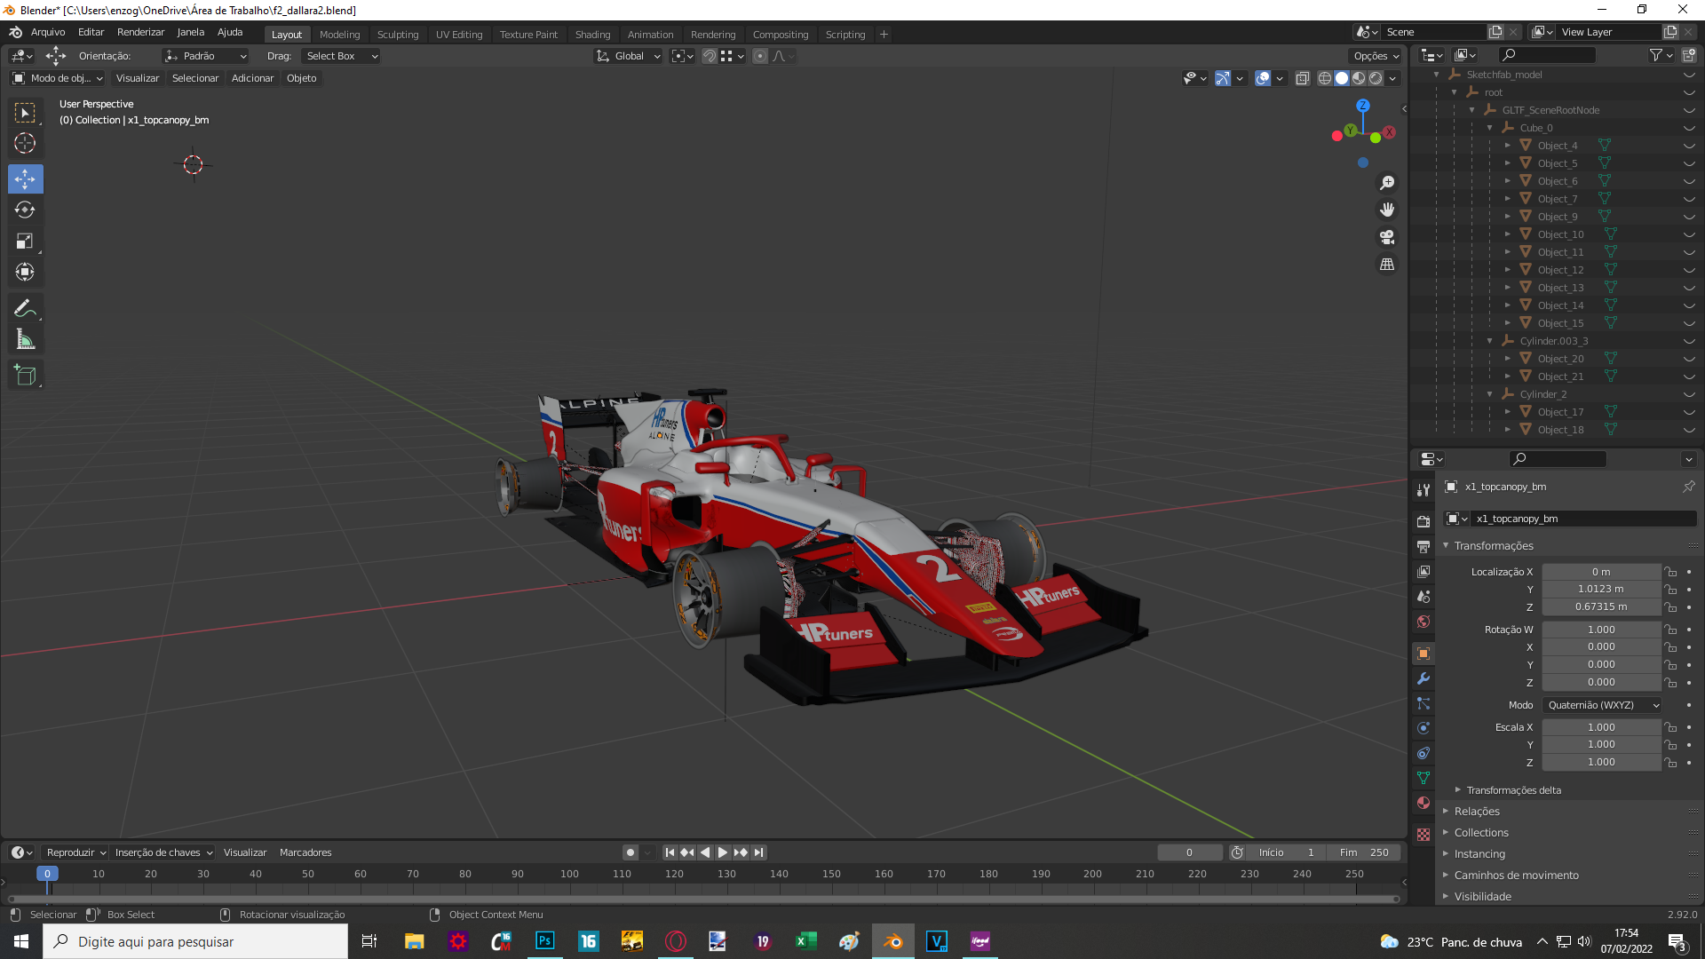Viewport: 1705px width, 959px height.
Task: Activate the Cursor tool
Action: point(25,143)
